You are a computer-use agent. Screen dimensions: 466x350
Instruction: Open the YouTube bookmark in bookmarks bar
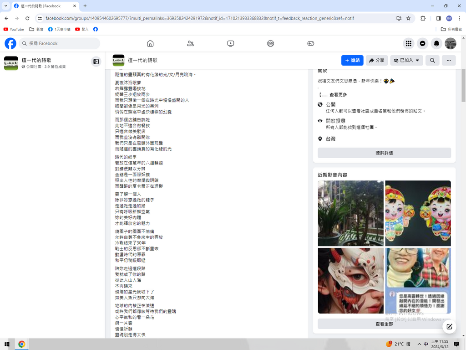(x=14, y=29)
